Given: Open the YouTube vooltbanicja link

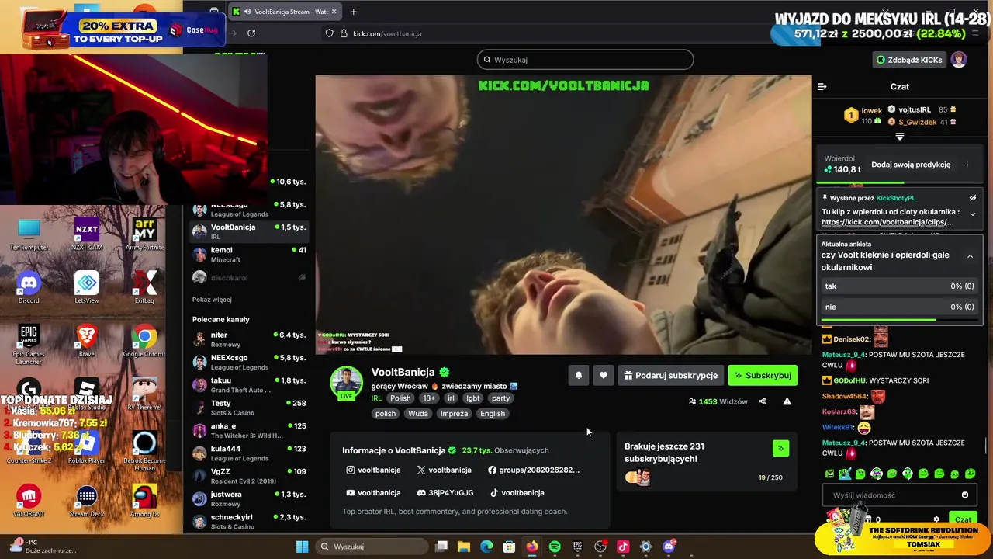Looking at the screenshot, I should click(x=373, y=492).
